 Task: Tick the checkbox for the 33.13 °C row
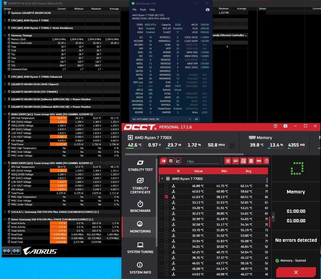click(166, 202)
